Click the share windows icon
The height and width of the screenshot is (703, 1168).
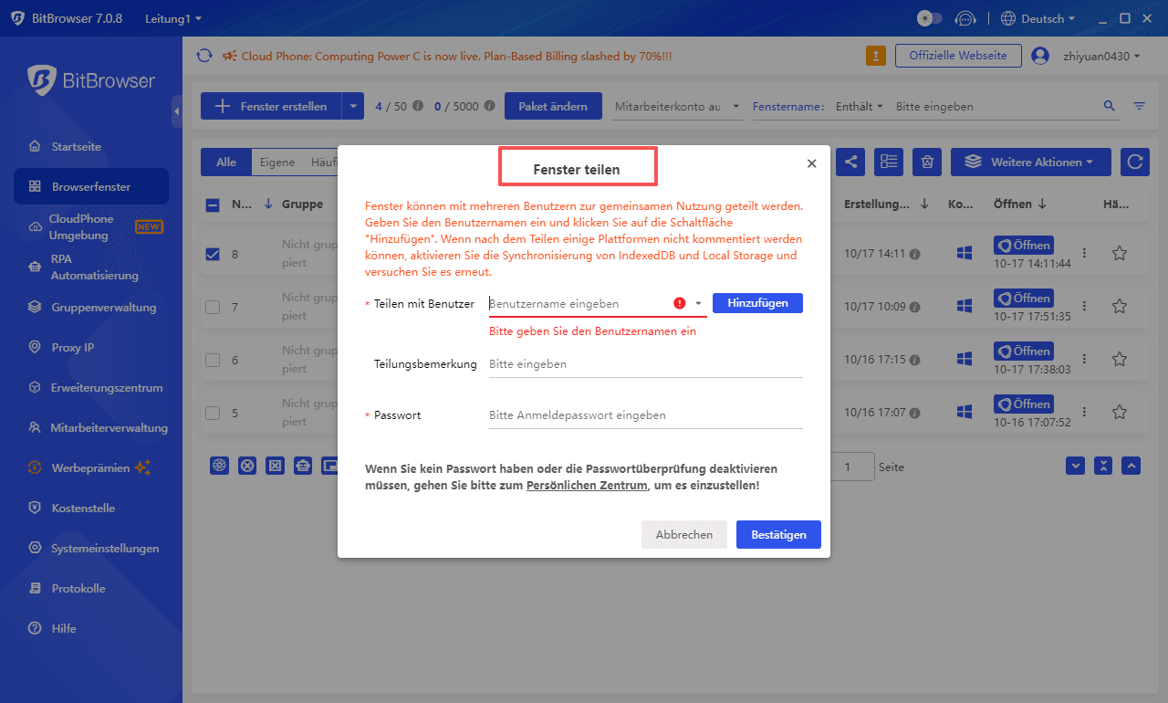tap(850, 162)
